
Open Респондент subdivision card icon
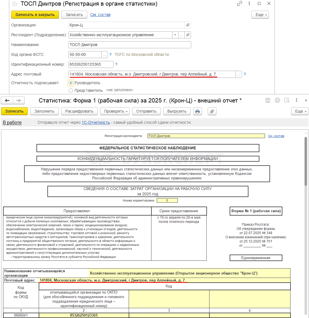188,35
